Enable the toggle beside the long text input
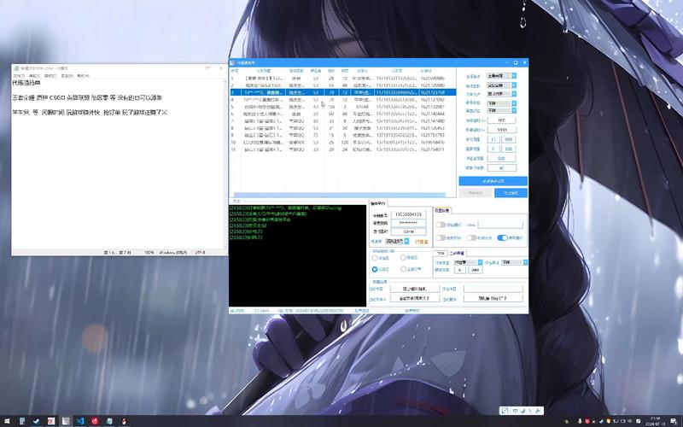 coord(441,225)
